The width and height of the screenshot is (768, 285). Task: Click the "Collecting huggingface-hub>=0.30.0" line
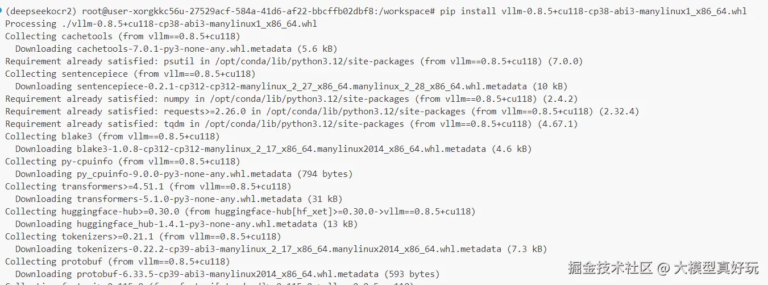(240, 212)
